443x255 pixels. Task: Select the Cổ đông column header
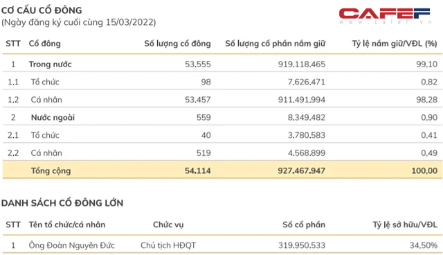click(44, 44)
